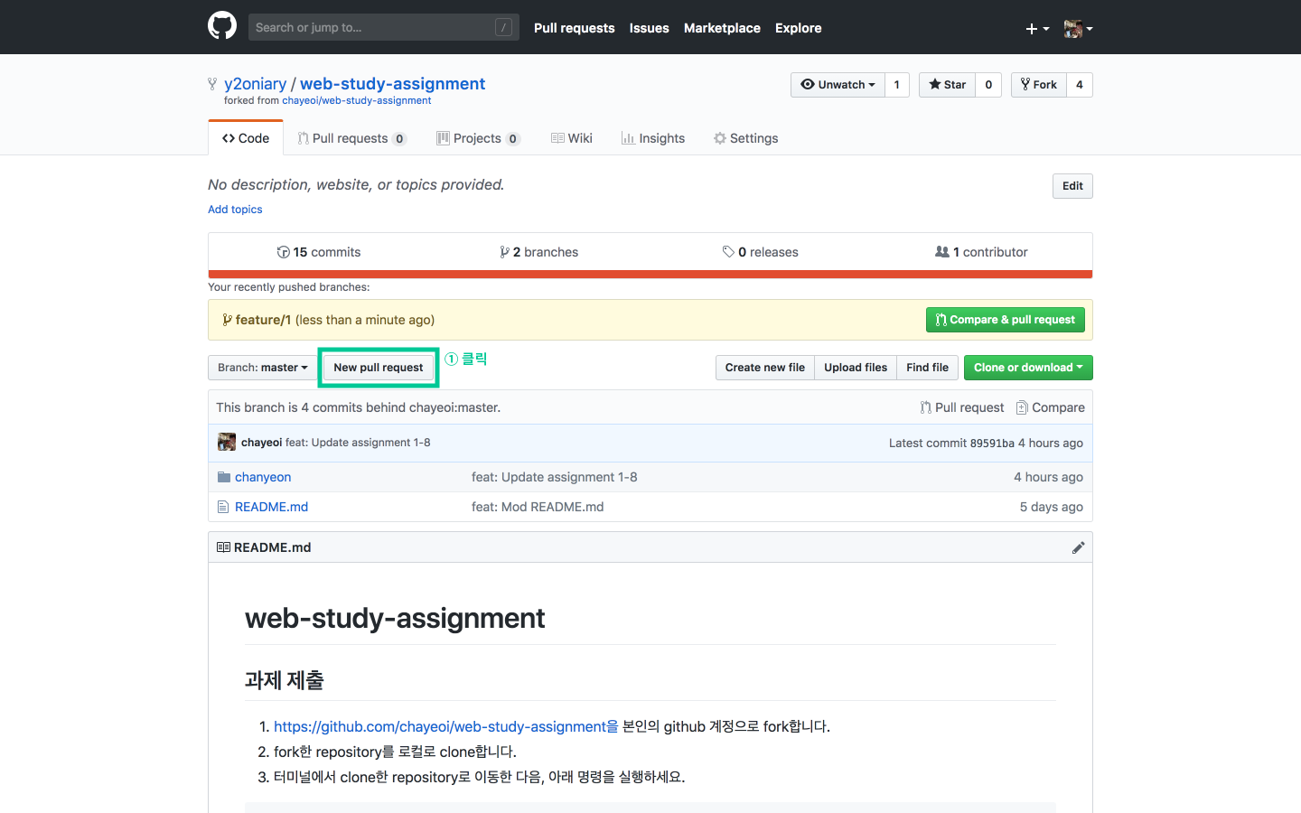Open chanyeon row commit message link
1301x813 pixels.
(555, 477)
